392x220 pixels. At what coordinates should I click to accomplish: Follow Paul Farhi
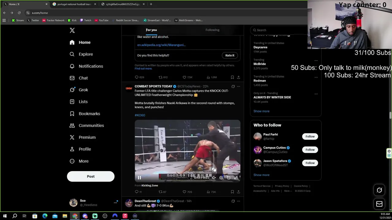coord(310,137)
